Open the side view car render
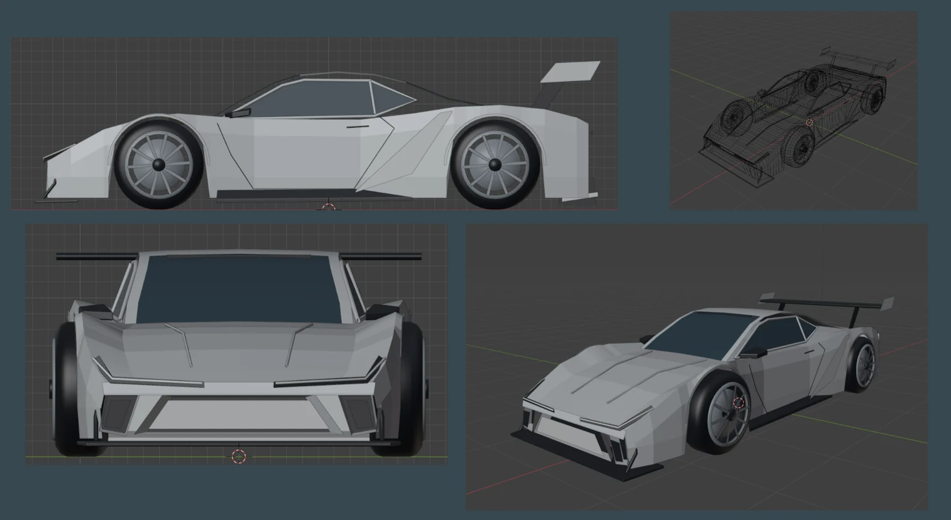The width and height of the screenshot is (951, 520). 314,124
